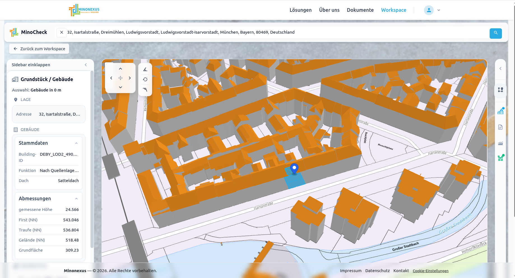Open the document panel in the right sidebar
515x278 pixels.
pos(500,127)
